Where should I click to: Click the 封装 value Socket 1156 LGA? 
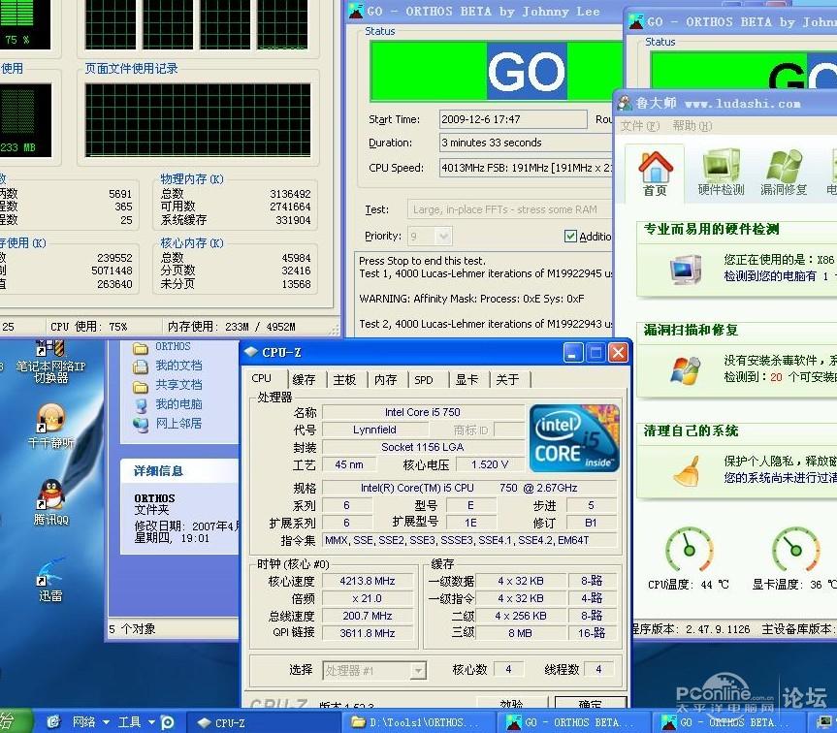[423, 447]
